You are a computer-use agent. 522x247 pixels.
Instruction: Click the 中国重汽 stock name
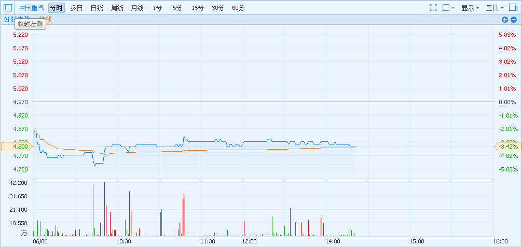[31, 8]
